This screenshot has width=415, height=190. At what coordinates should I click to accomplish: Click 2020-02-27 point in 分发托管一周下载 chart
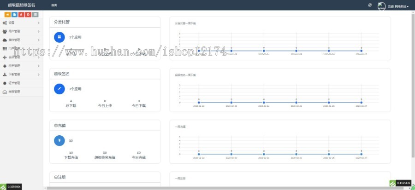click(361, 51)
